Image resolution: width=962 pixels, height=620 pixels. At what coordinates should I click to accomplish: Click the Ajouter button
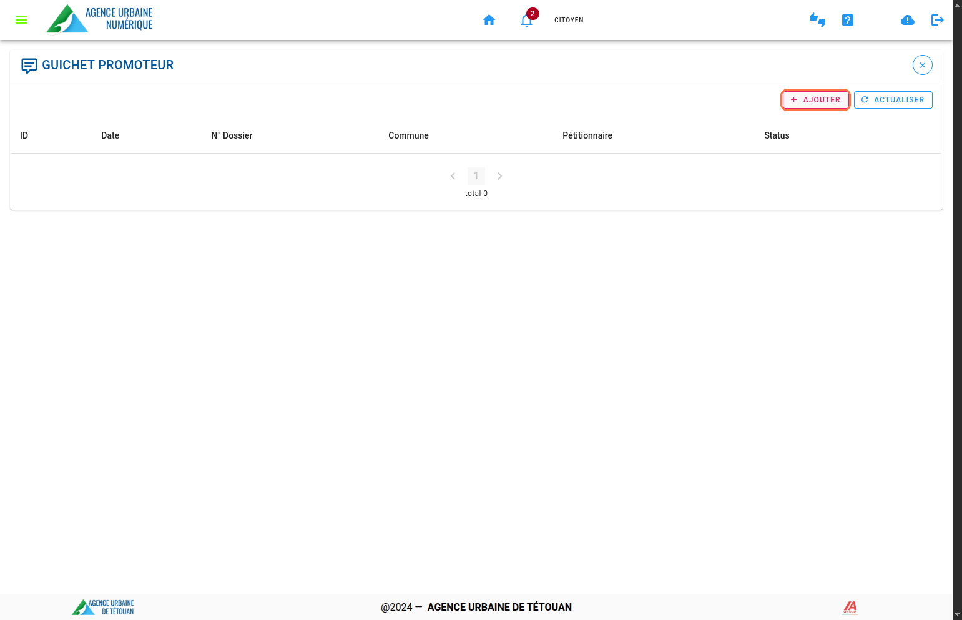pos(815,100)
